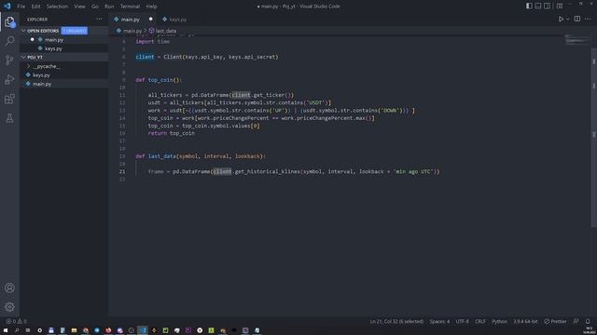
Task: Open the Terminal menu
Action: pos(130,7)
